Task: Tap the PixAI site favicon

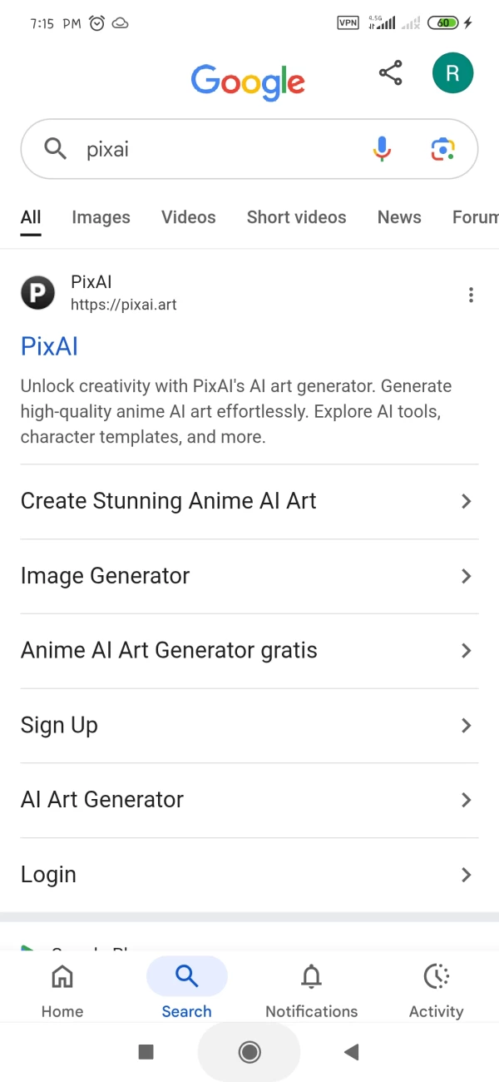Action: [x=37, y=293]
